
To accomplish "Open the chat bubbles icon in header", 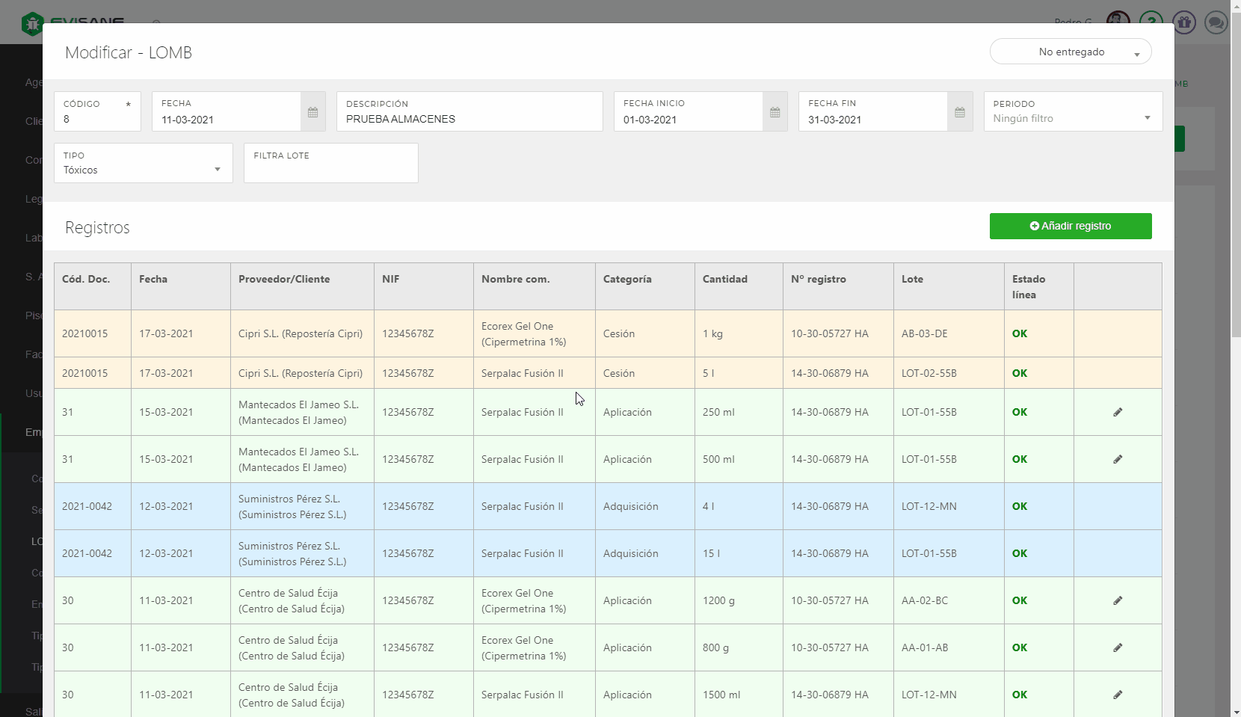I will (1216, 22).
